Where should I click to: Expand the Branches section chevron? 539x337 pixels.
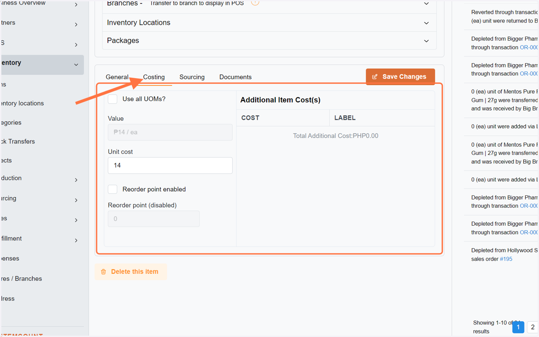click(x=426, y=4)
